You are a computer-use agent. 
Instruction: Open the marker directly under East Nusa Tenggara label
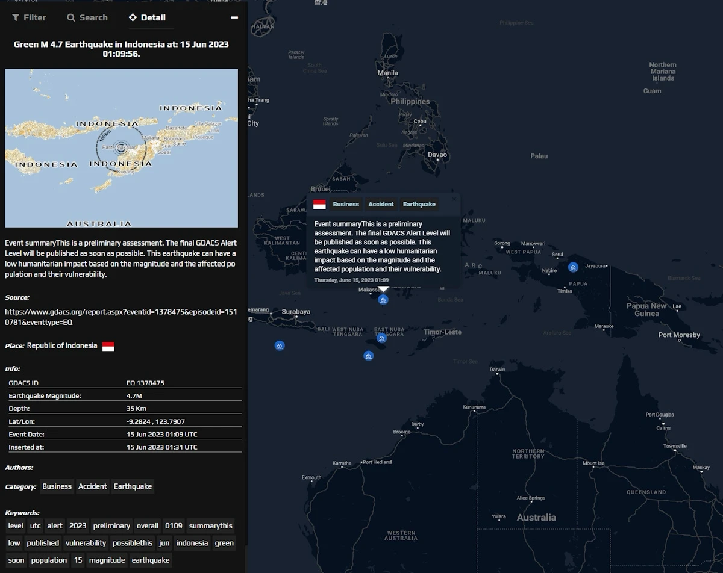point(381,338)
